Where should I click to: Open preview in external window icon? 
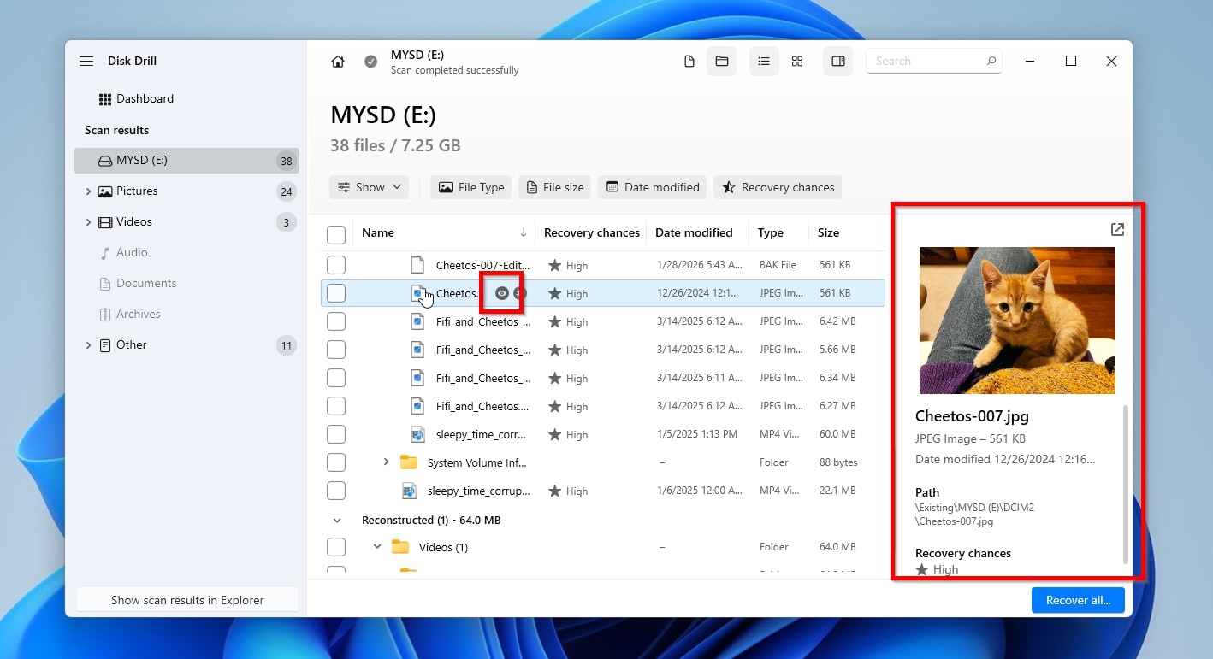(1117, 230)
